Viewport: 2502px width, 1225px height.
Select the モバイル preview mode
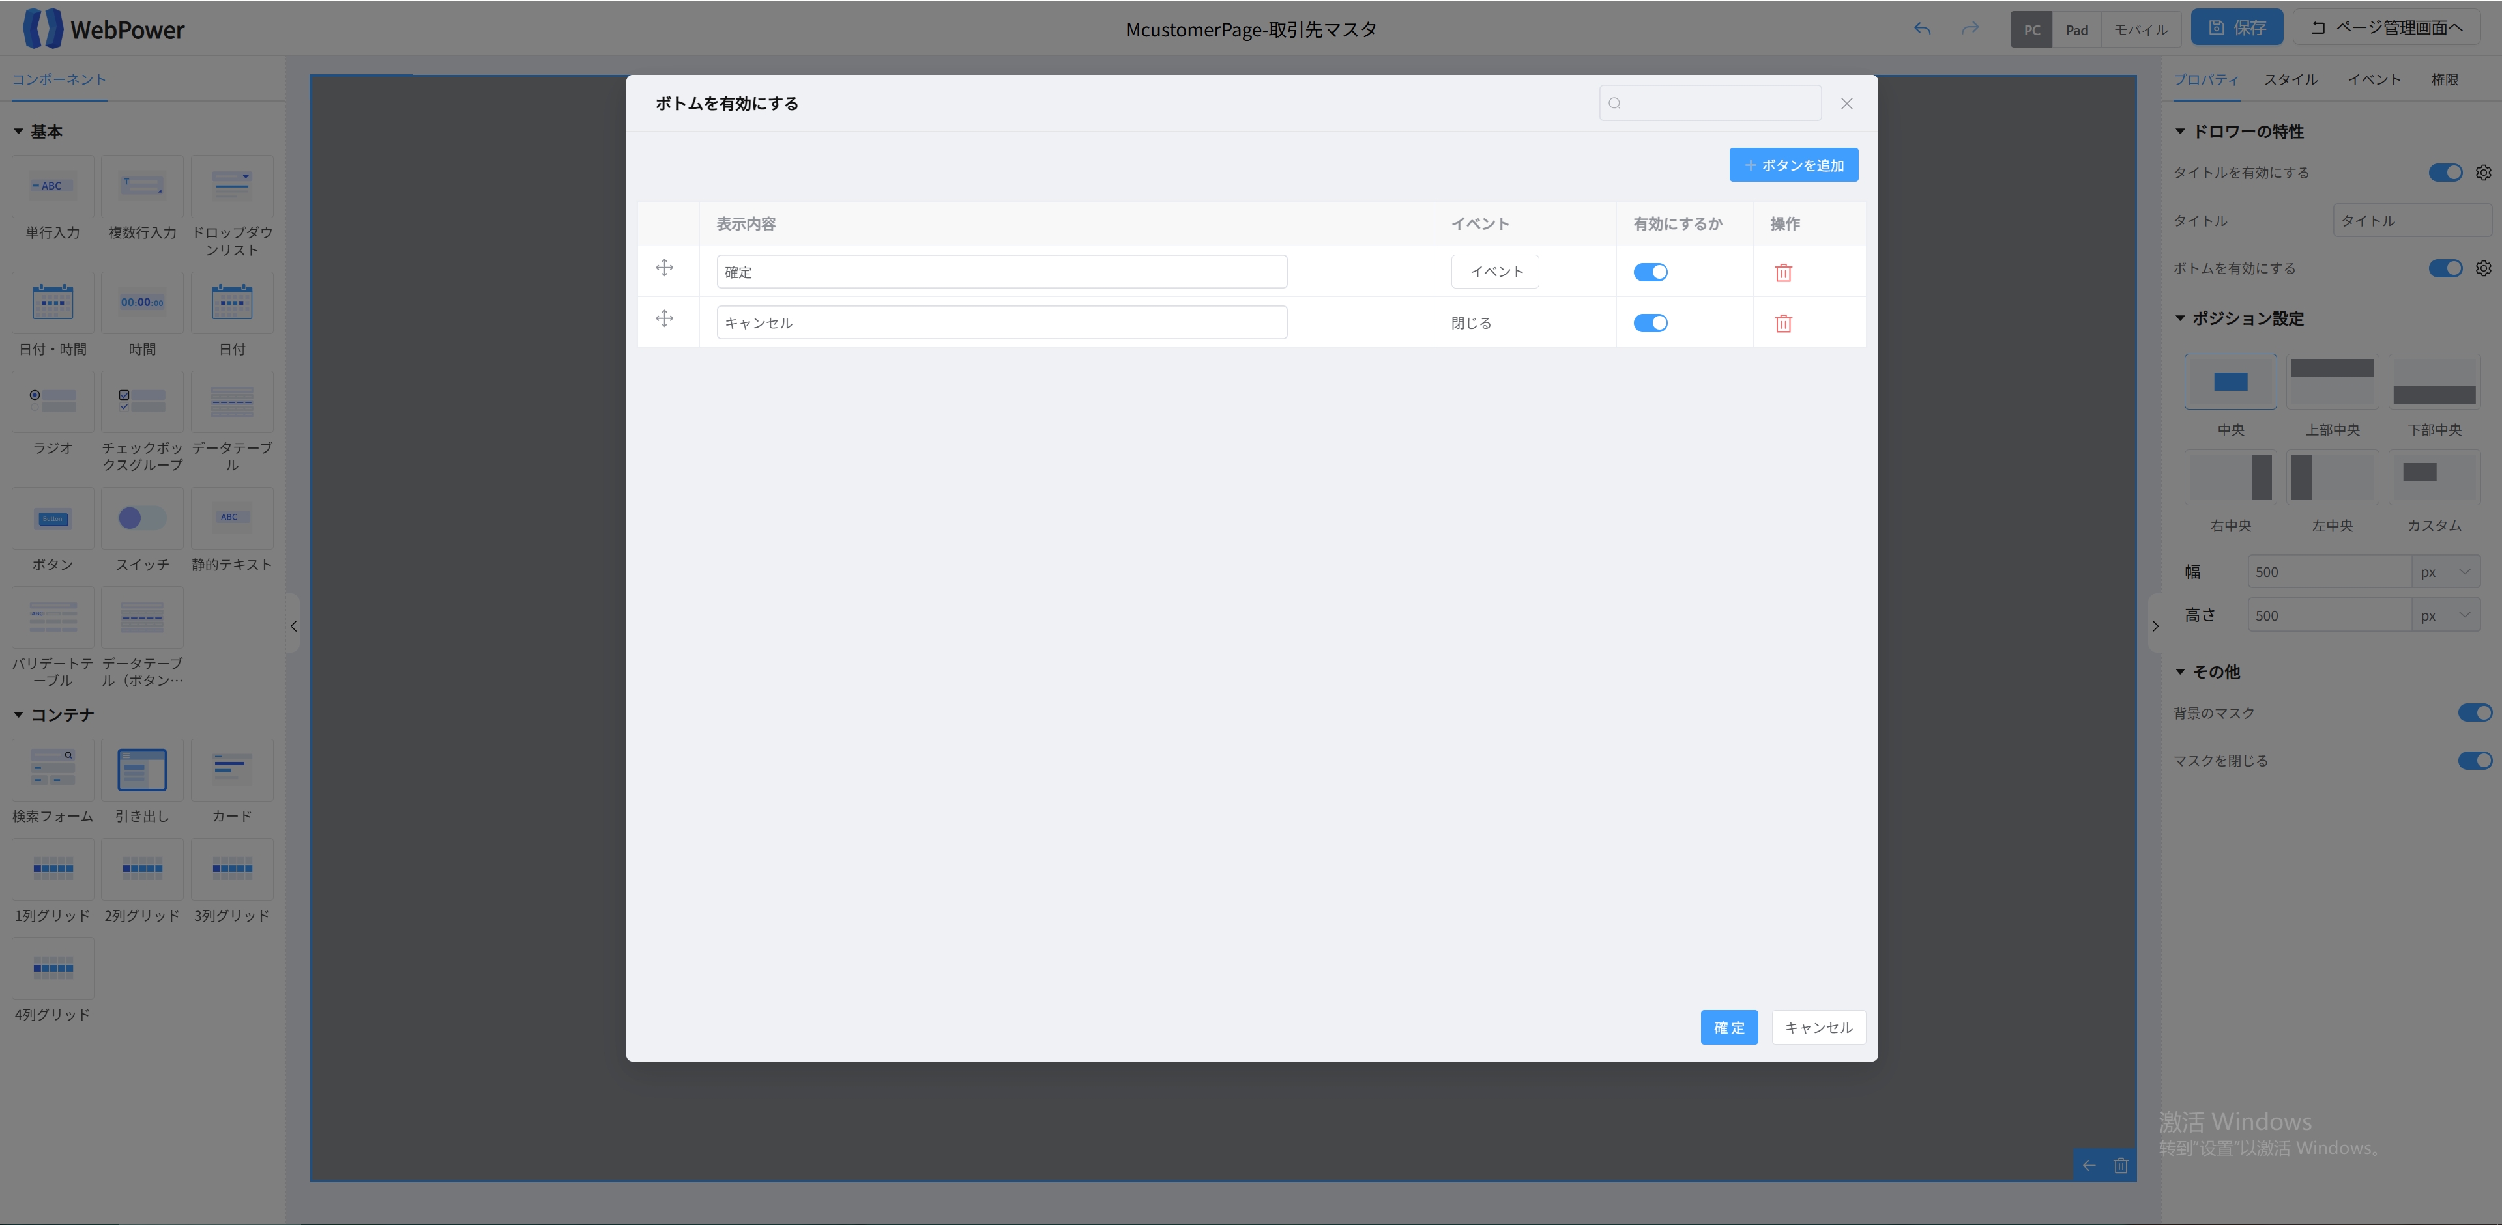coord(2141,29)
